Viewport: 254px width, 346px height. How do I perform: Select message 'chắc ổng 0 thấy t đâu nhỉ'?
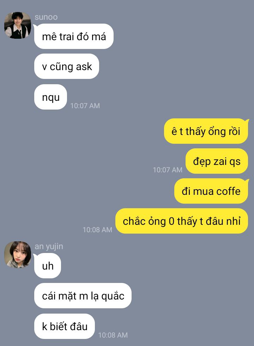pyautogui.click(x=182, y=221)
